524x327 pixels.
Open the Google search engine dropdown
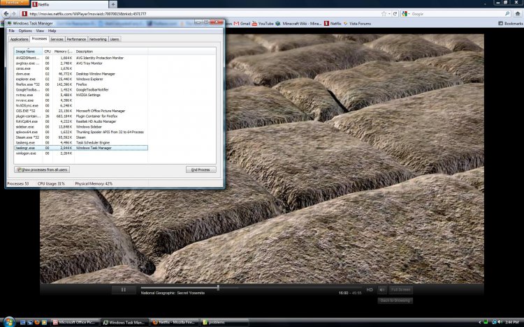click(406, 14)
